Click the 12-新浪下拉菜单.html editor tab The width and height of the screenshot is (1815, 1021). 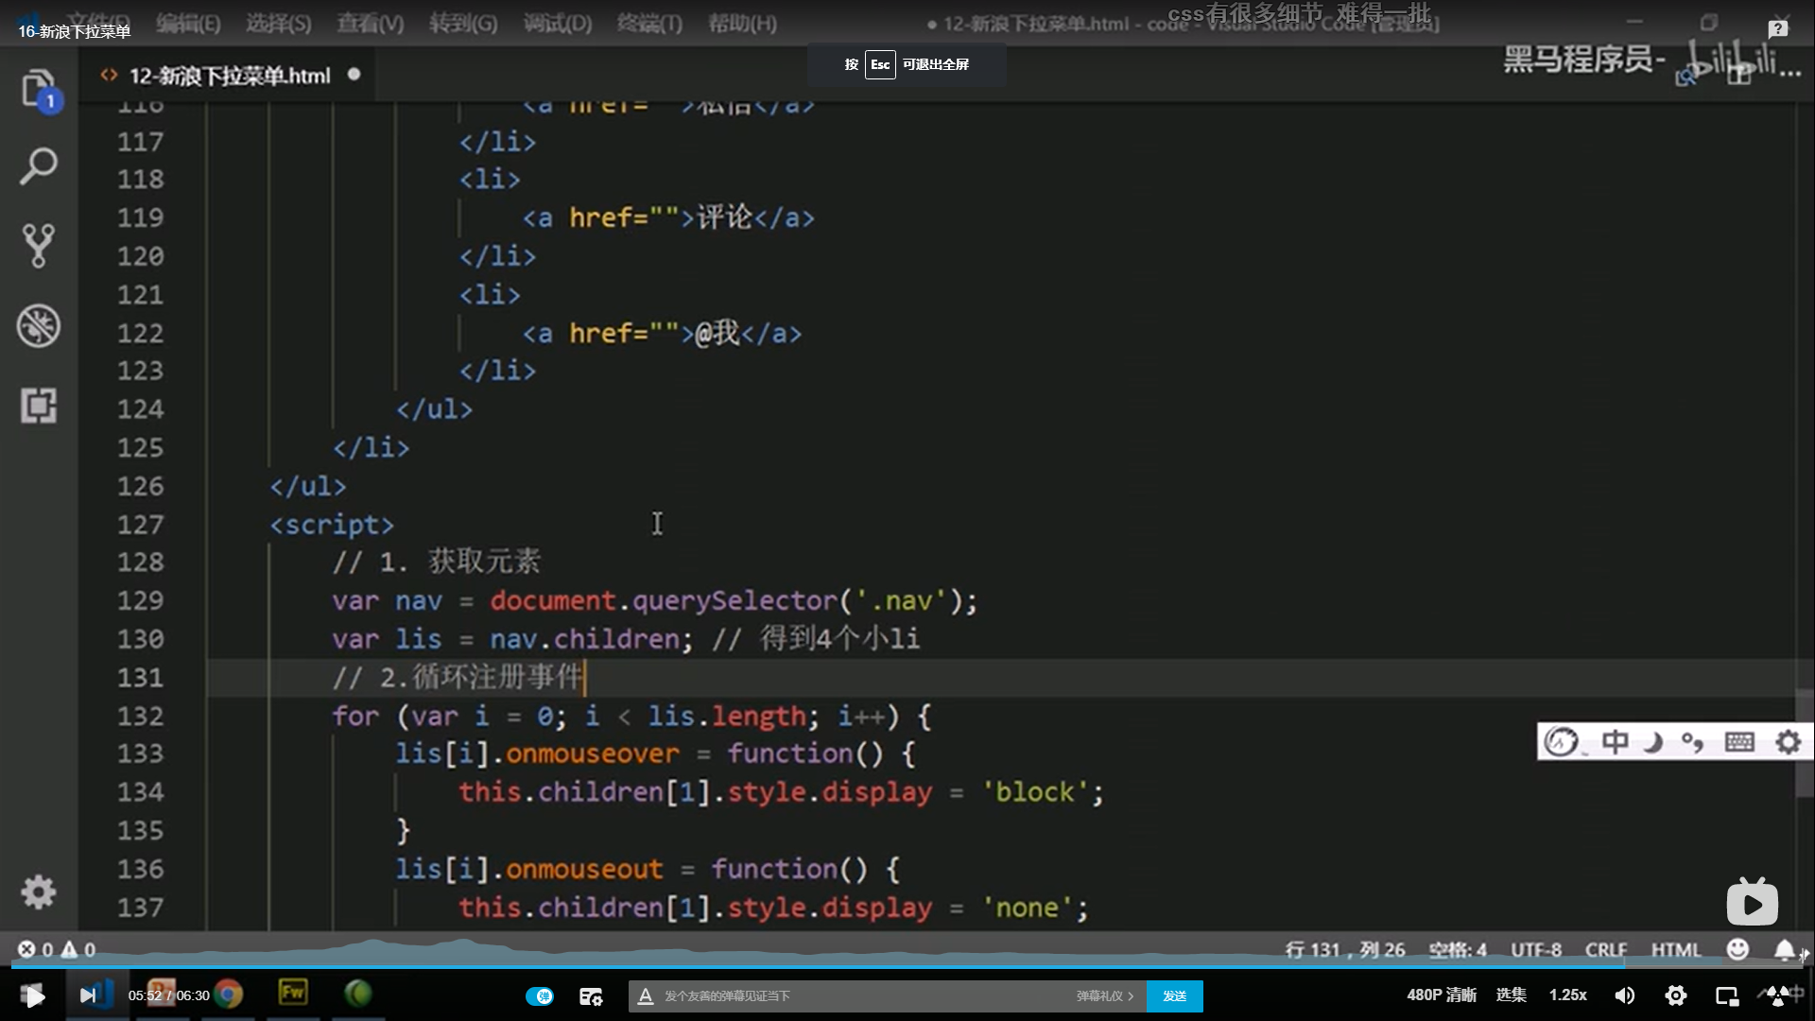(x=229, y=75)
